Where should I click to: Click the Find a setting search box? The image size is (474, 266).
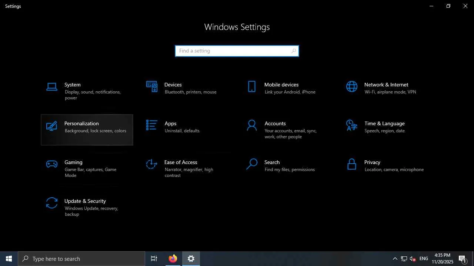tap(233, 51)
